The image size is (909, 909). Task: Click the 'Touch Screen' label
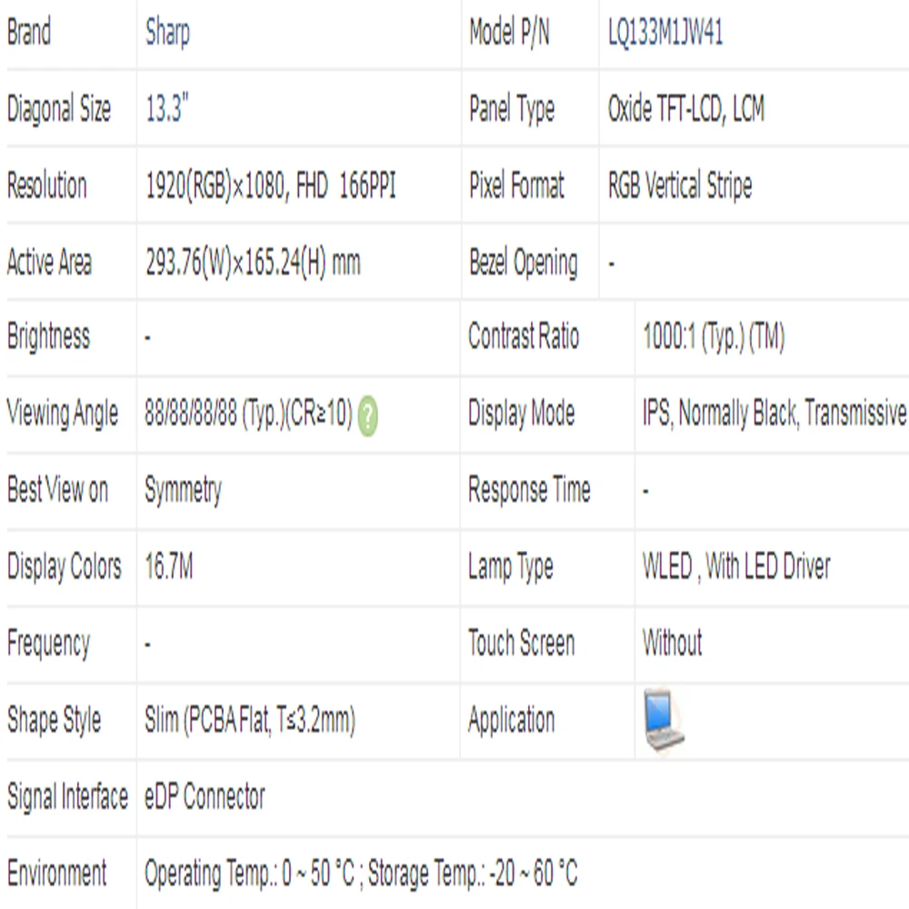(x=521, y=643)
